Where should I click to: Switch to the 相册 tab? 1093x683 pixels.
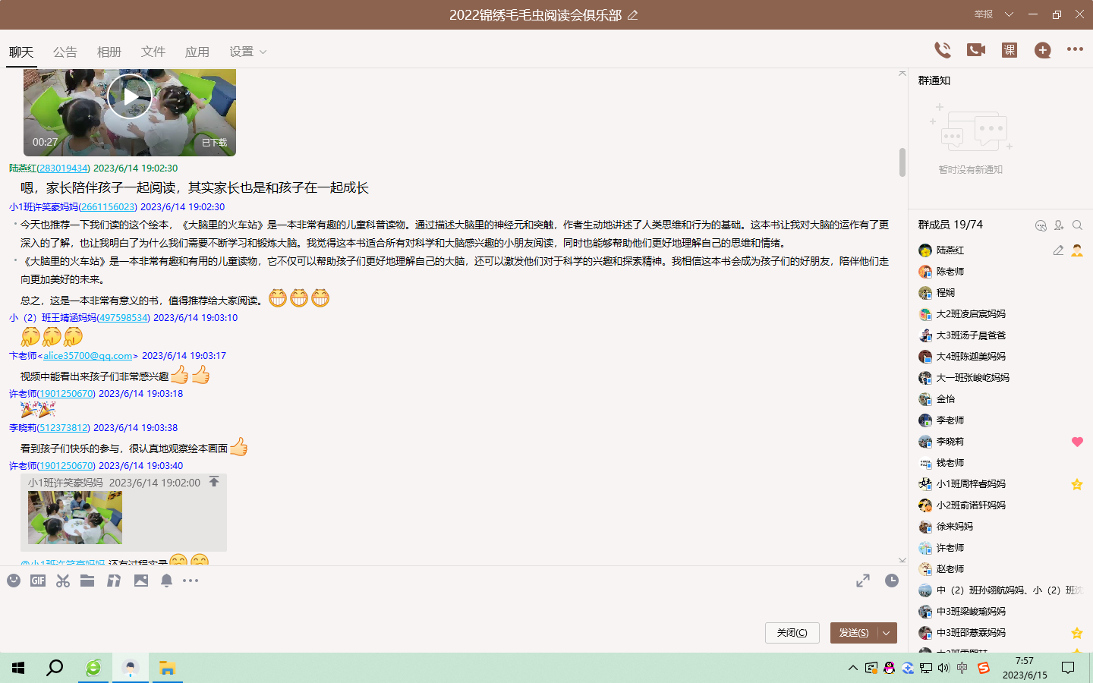point(109,52)
